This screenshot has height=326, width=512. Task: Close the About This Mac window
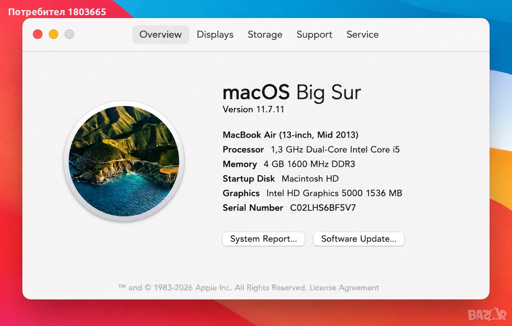pyautogui.click(x=38, y=34)
